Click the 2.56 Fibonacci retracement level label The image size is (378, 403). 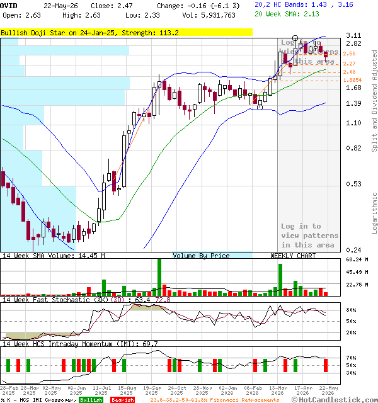point(349,54)
